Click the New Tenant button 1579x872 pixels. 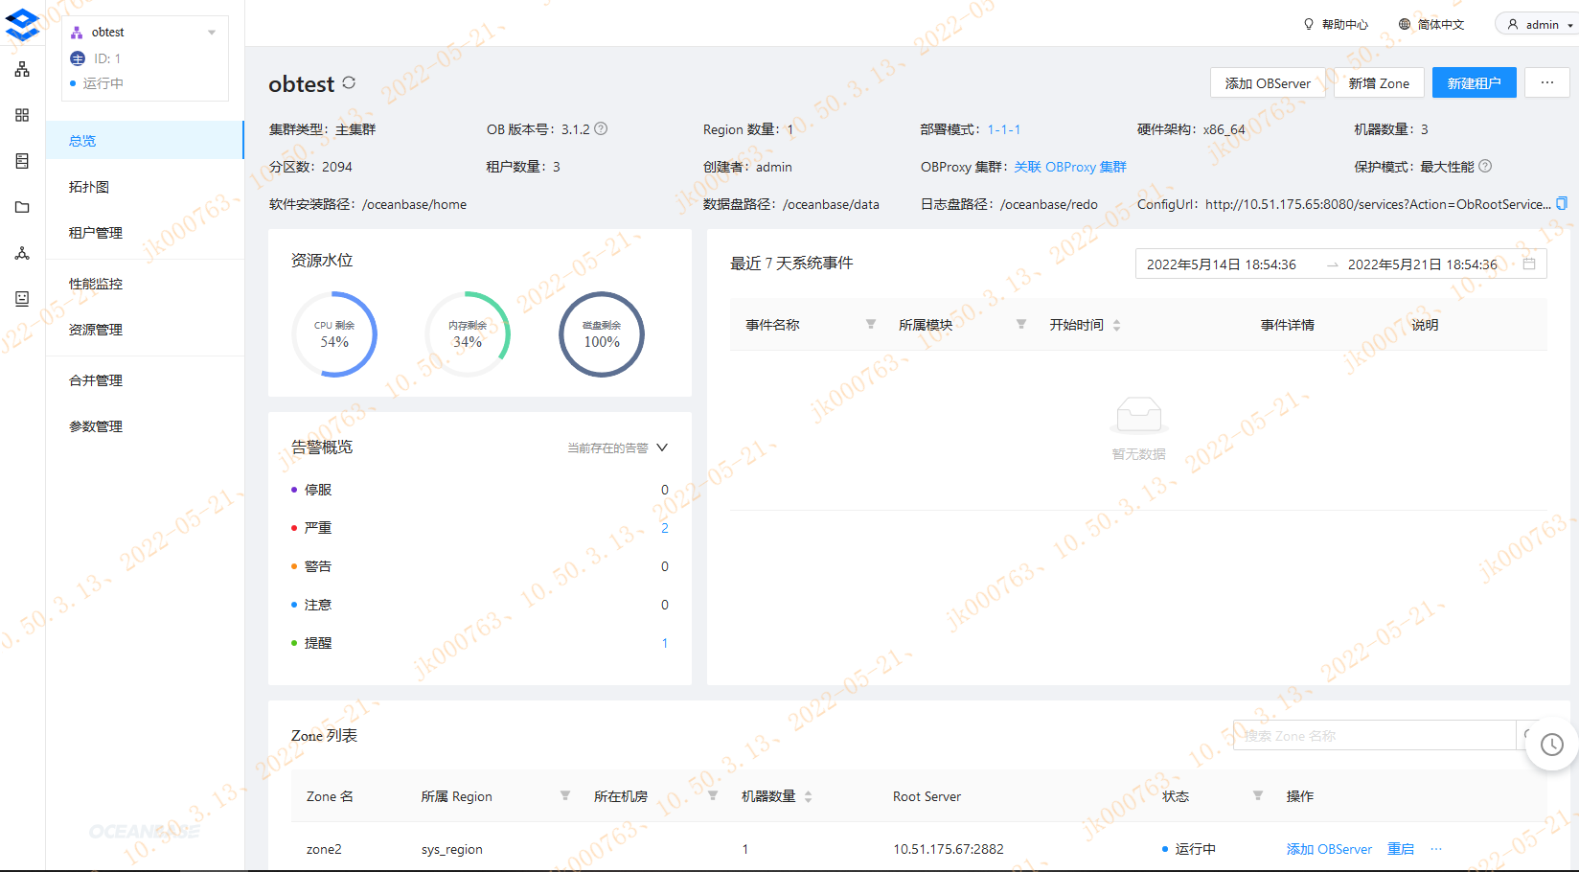(x=1474, y=82)
